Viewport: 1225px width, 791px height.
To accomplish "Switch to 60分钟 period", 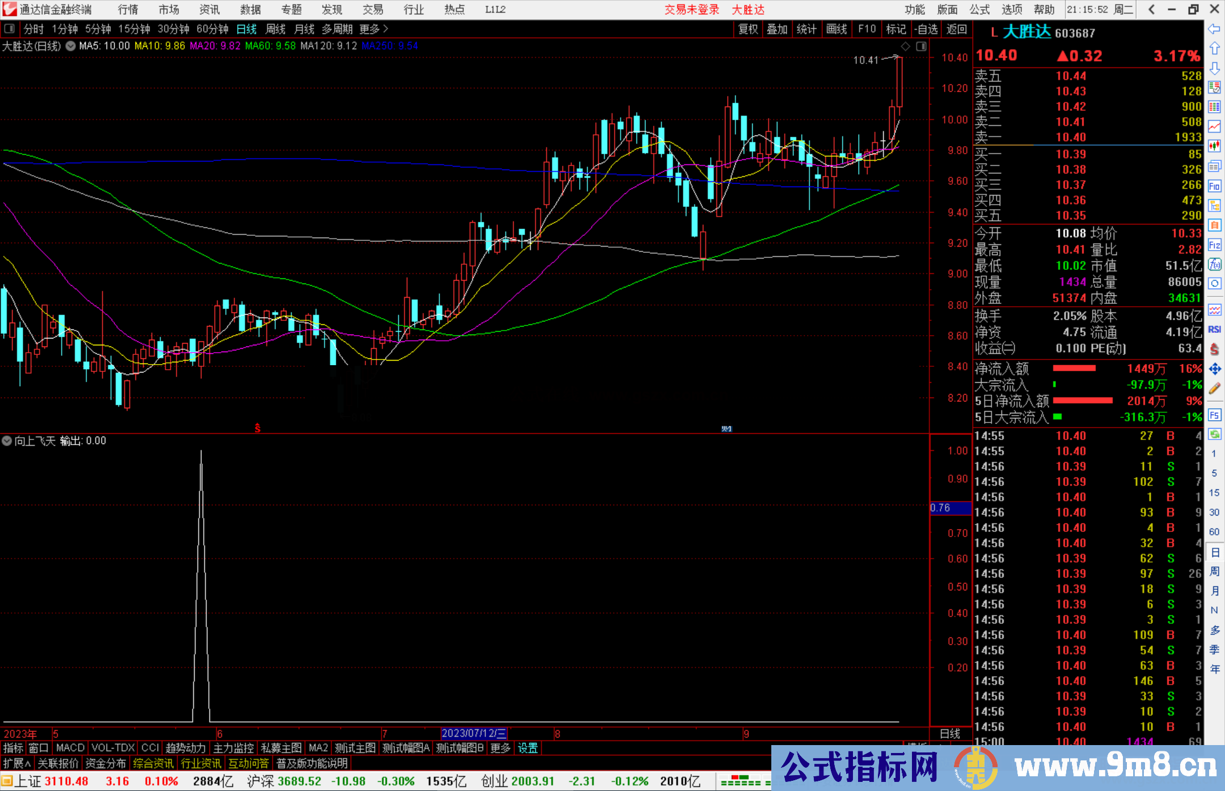I will [x=212, y=29].
